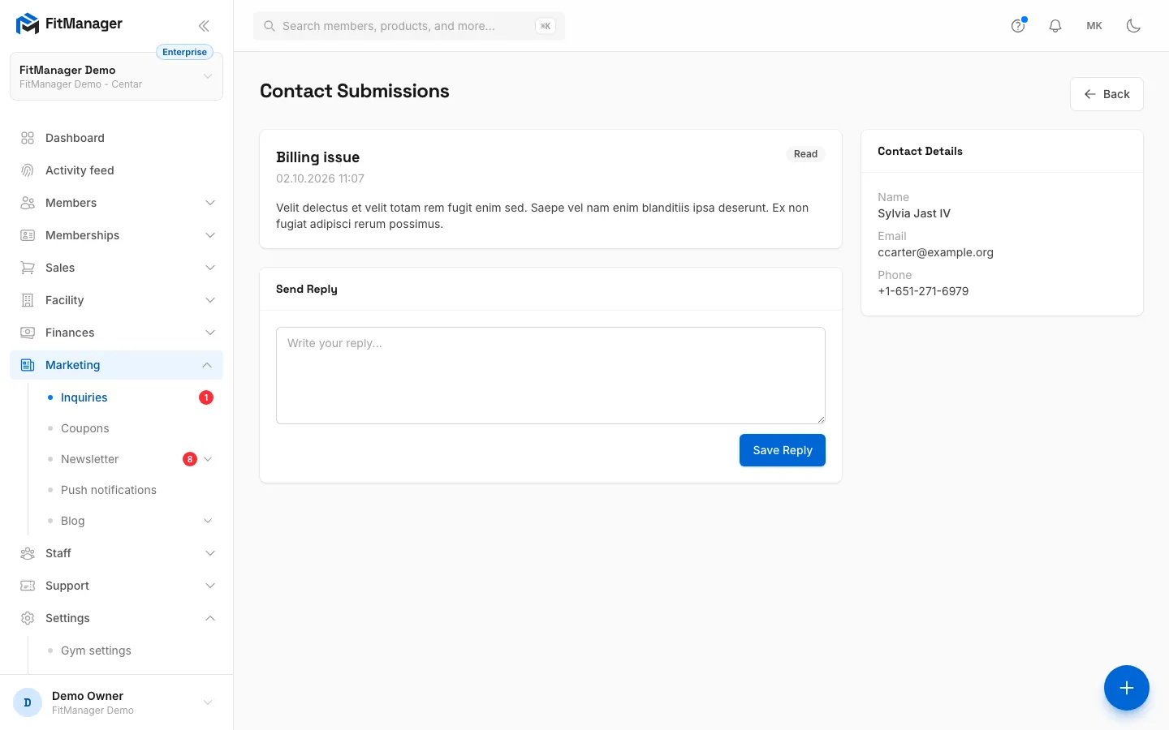Collapse the Marketing section chevron
The image size is (1169, 730).
click(207, 365)
